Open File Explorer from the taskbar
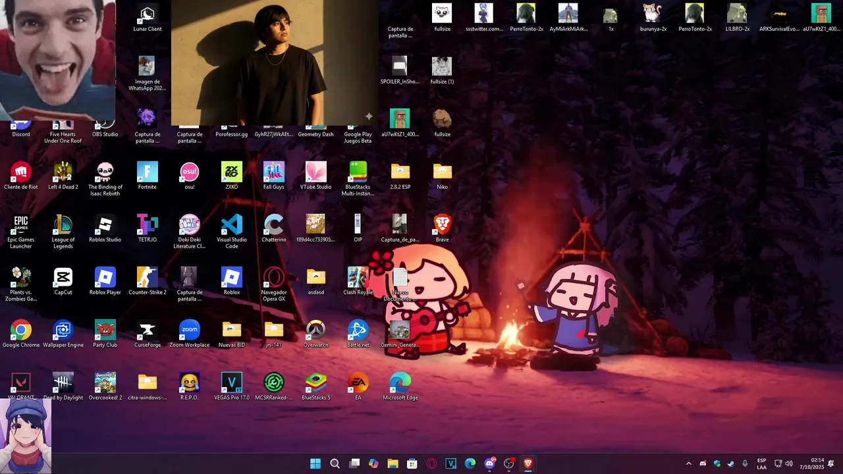Screen dimensions: 843x474 393,463
